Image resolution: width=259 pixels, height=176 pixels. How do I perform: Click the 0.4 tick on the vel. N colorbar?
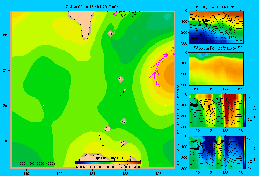pos(248,98)
